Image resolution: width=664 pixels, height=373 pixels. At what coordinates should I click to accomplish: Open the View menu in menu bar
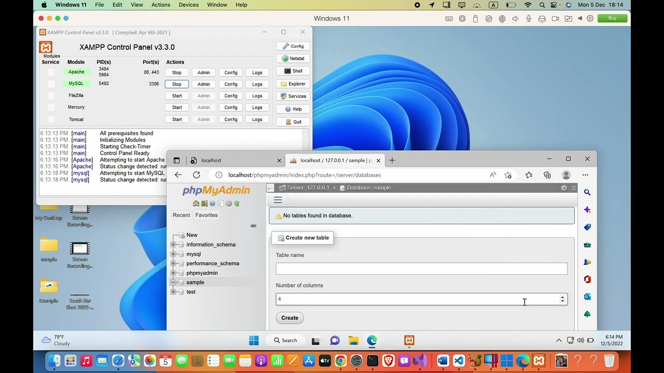[137, 5]
